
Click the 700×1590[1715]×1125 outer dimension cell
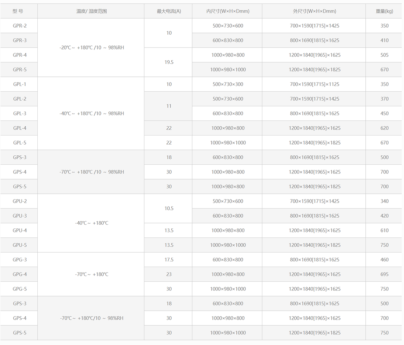[314, 84]
